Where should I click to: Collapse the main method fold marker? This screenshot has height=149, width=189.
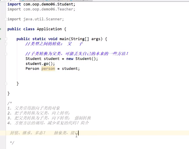[x=6, y=39]
